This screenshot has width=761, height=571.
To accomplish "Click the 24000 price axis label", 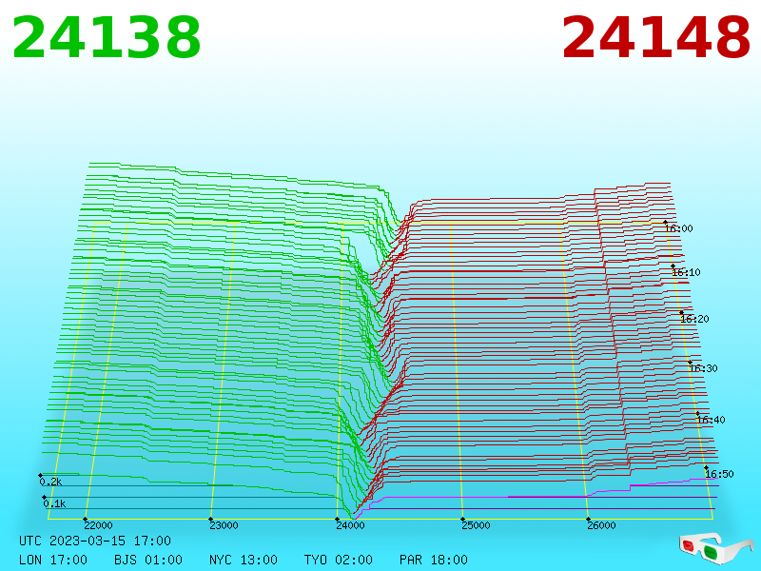I will pos(350,525).
